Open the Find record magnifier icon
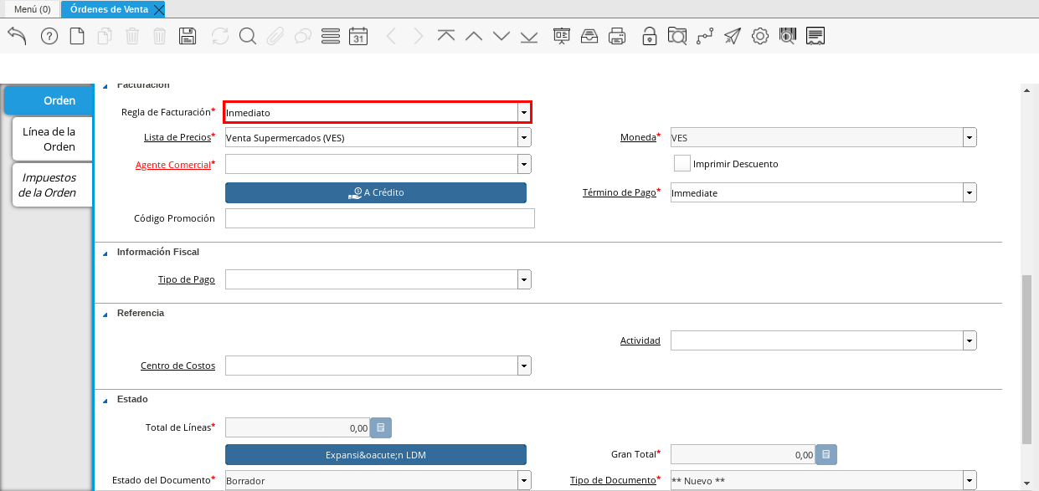The width and height of the screenshot is (1039, 491). tap(247, 36)
